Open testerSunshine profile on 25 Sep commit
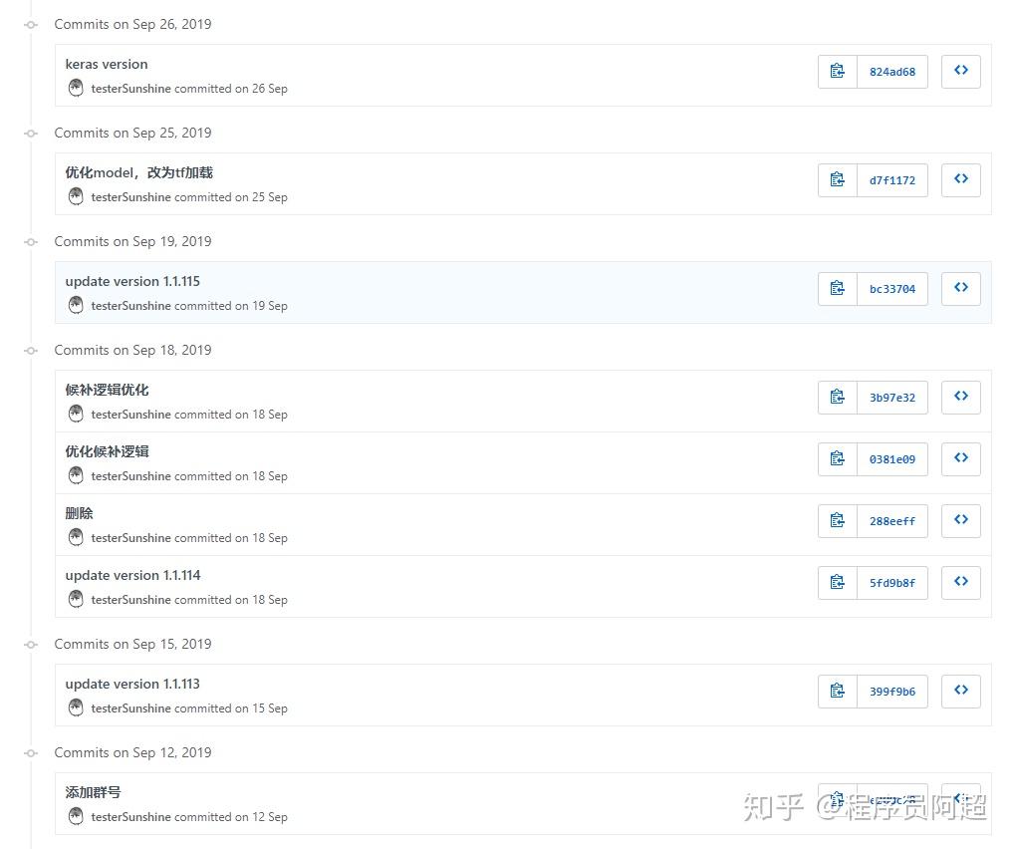This screenshot has height=849, width=1013. [x=130, y=197]
